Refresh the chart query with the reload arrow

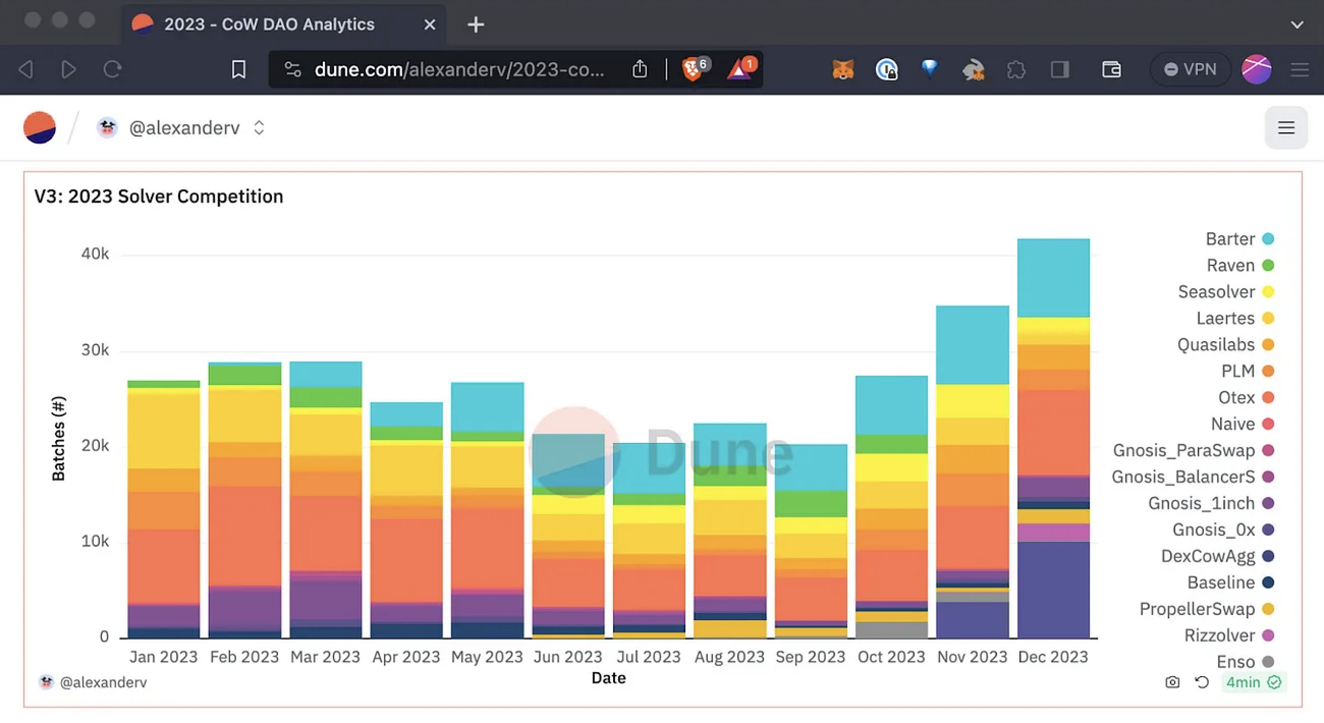[1202, 682]
